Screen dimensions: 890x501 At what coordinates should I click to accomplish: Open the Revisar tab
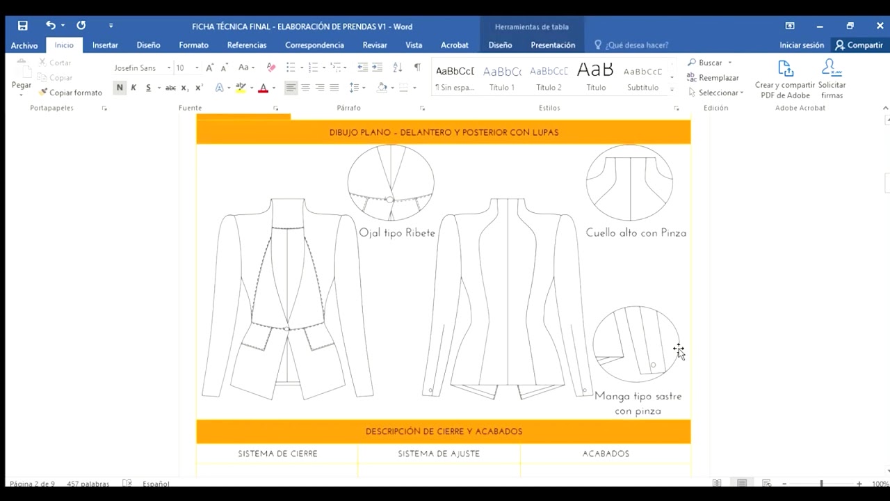click(375, 45)
